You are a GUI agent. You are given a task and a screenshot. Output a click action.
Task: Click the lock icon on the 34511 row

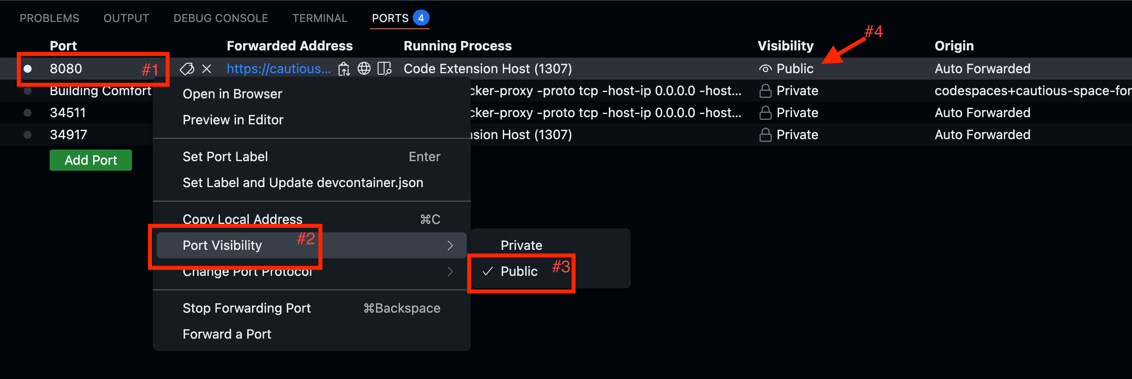click(x=765, y=113)
